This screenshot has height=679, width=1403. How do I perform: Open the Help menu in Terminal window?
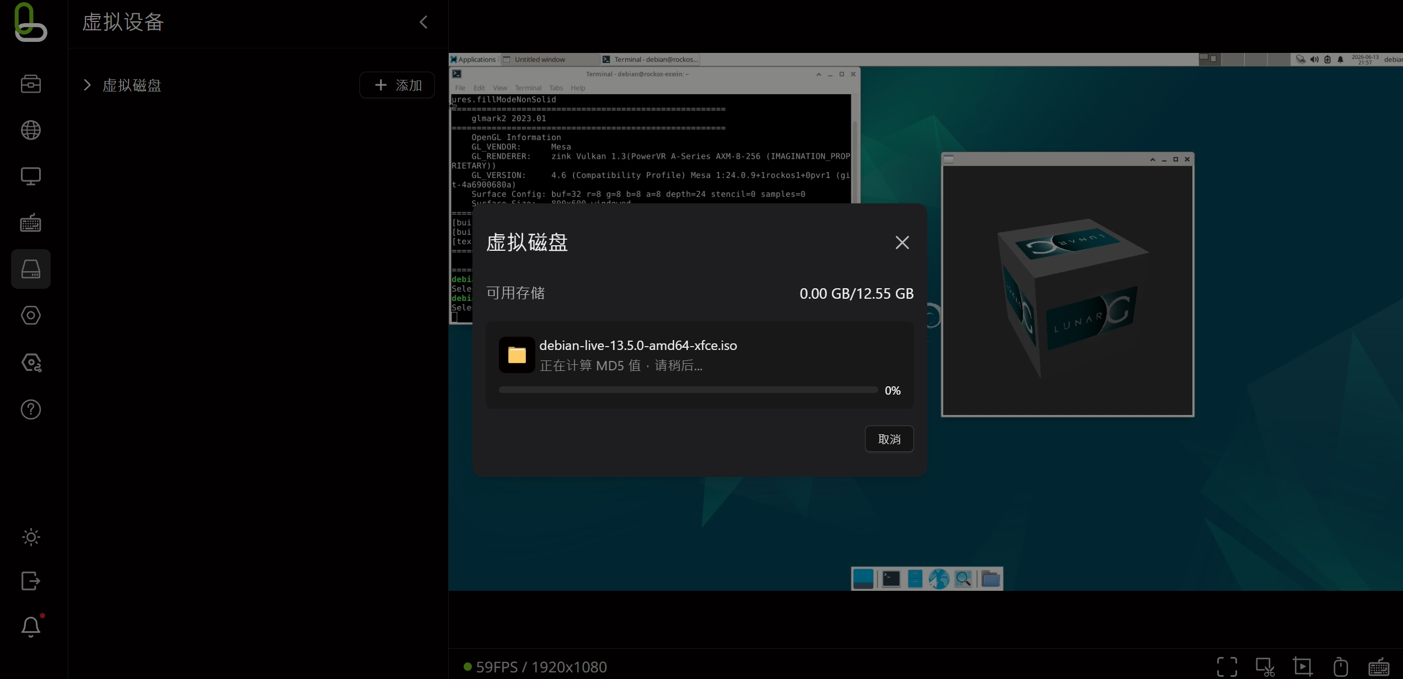(578, 88)
